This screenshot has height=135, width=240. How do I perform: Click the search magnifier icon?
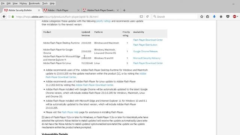[155, 16]
